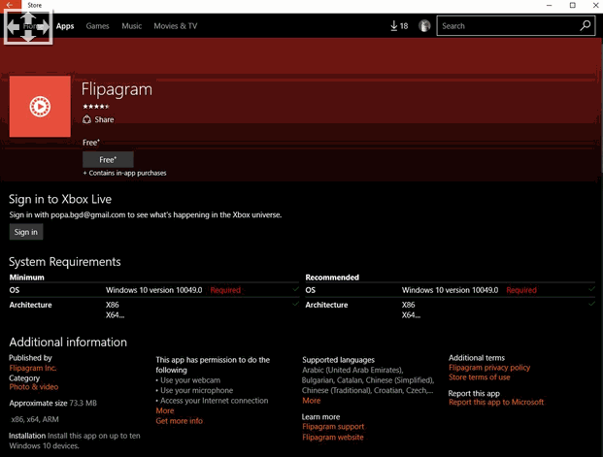The height and width of the screenshot is (457, 603).
Task: Click the Required label in Minimum OS row
Action: click(x=225, y=290)
